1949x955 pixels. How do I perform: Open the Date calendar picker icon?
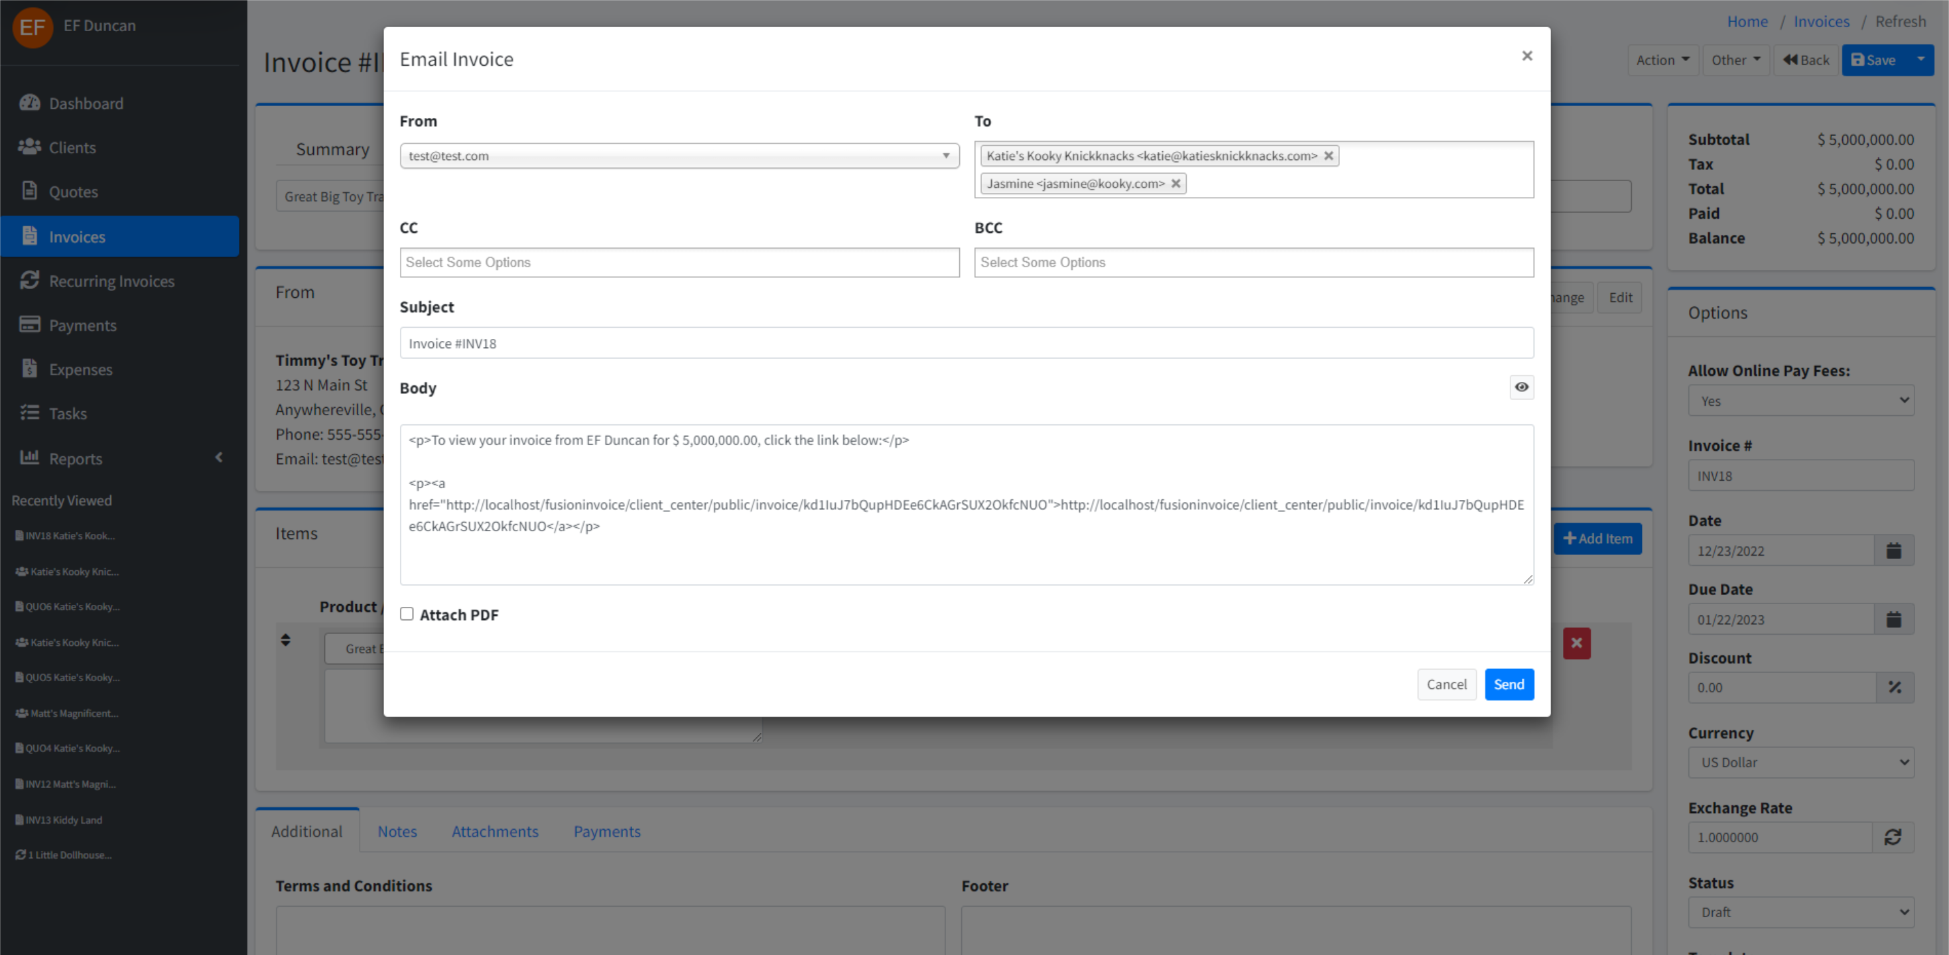[x=1893, y=550]
